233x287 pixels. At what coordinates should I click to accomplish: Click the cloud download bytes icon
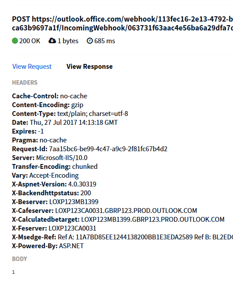coord(52,41)
